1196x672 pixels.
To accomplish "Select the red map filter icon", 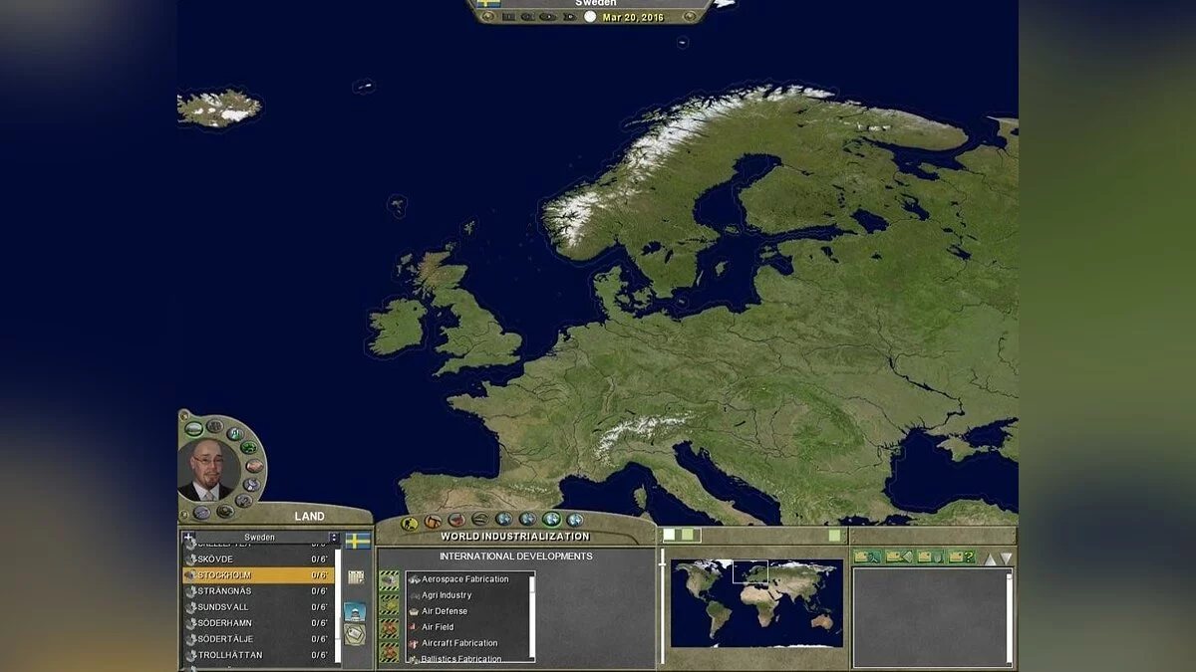I will [456, 520].
